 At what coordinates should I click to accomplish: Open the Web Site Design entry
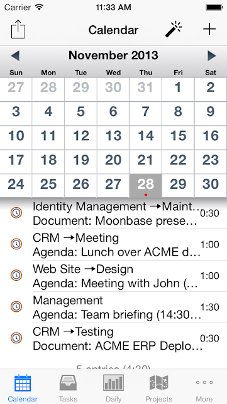(126, 276)
